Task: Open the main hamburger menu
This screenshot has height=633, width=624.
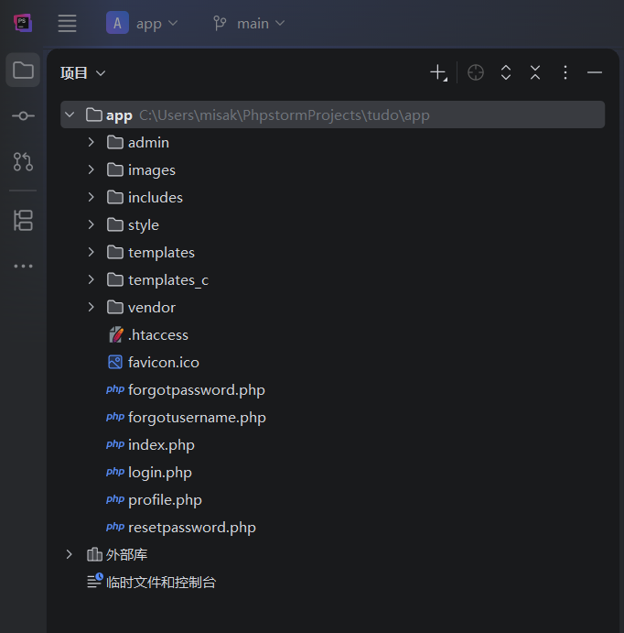Action: [67, 24]
